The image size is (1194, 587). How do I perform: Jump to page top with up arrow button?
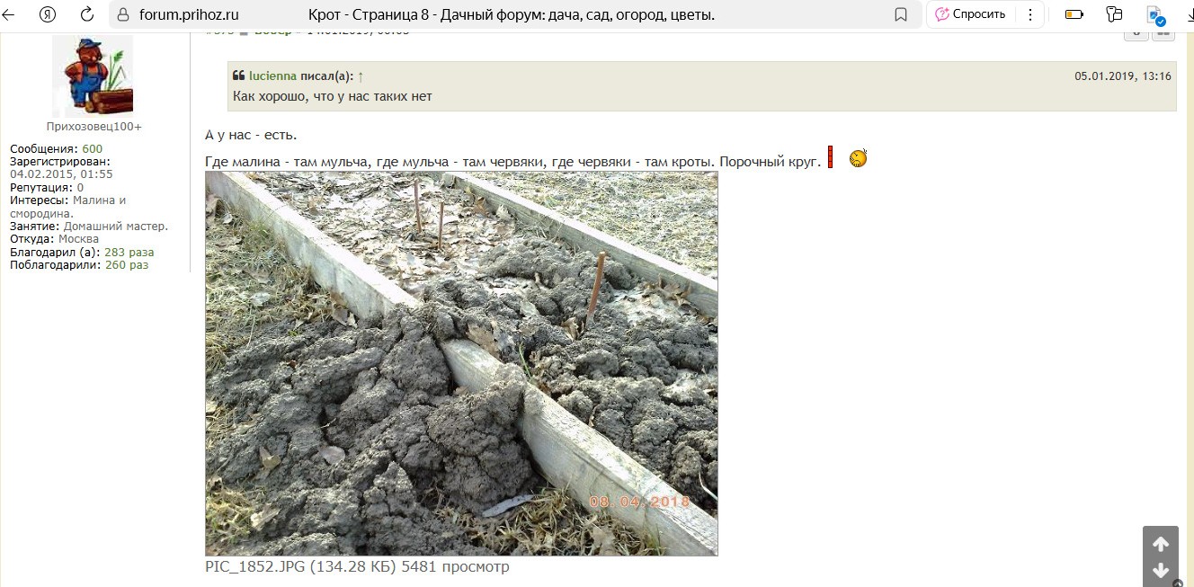(x=1161, y=544)
